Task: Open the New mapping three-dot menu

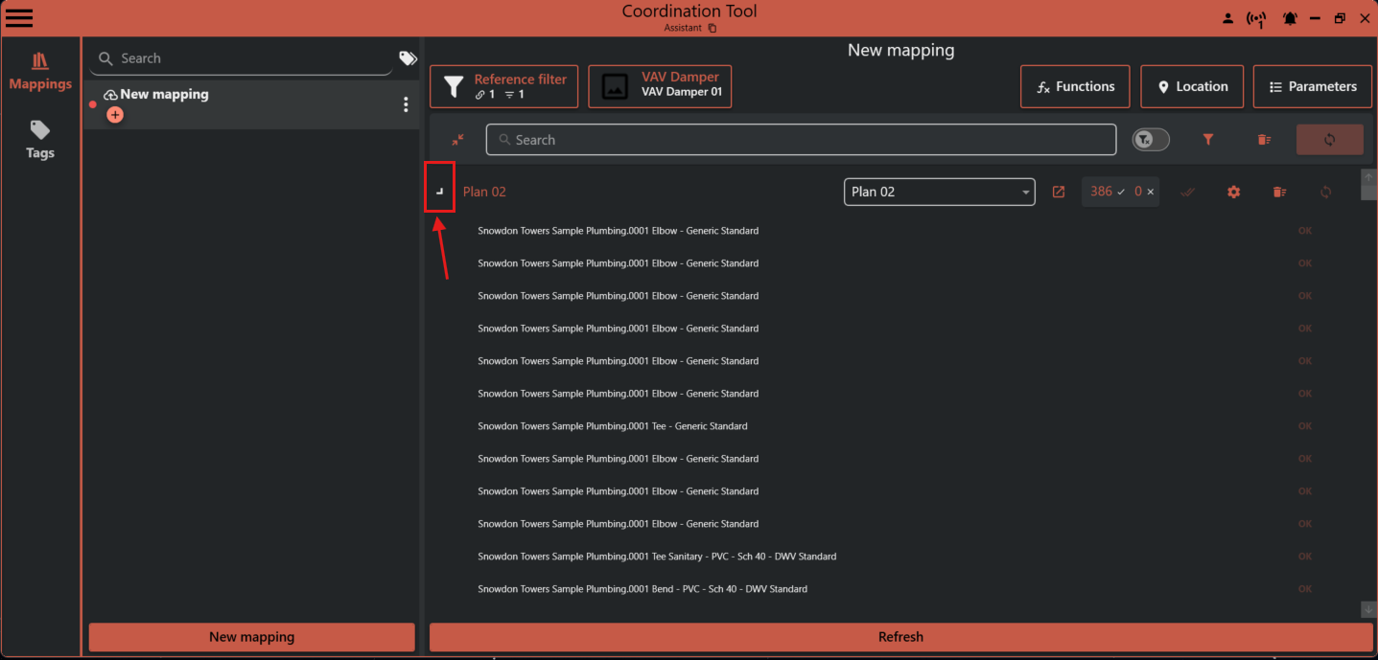Action: 406,103
